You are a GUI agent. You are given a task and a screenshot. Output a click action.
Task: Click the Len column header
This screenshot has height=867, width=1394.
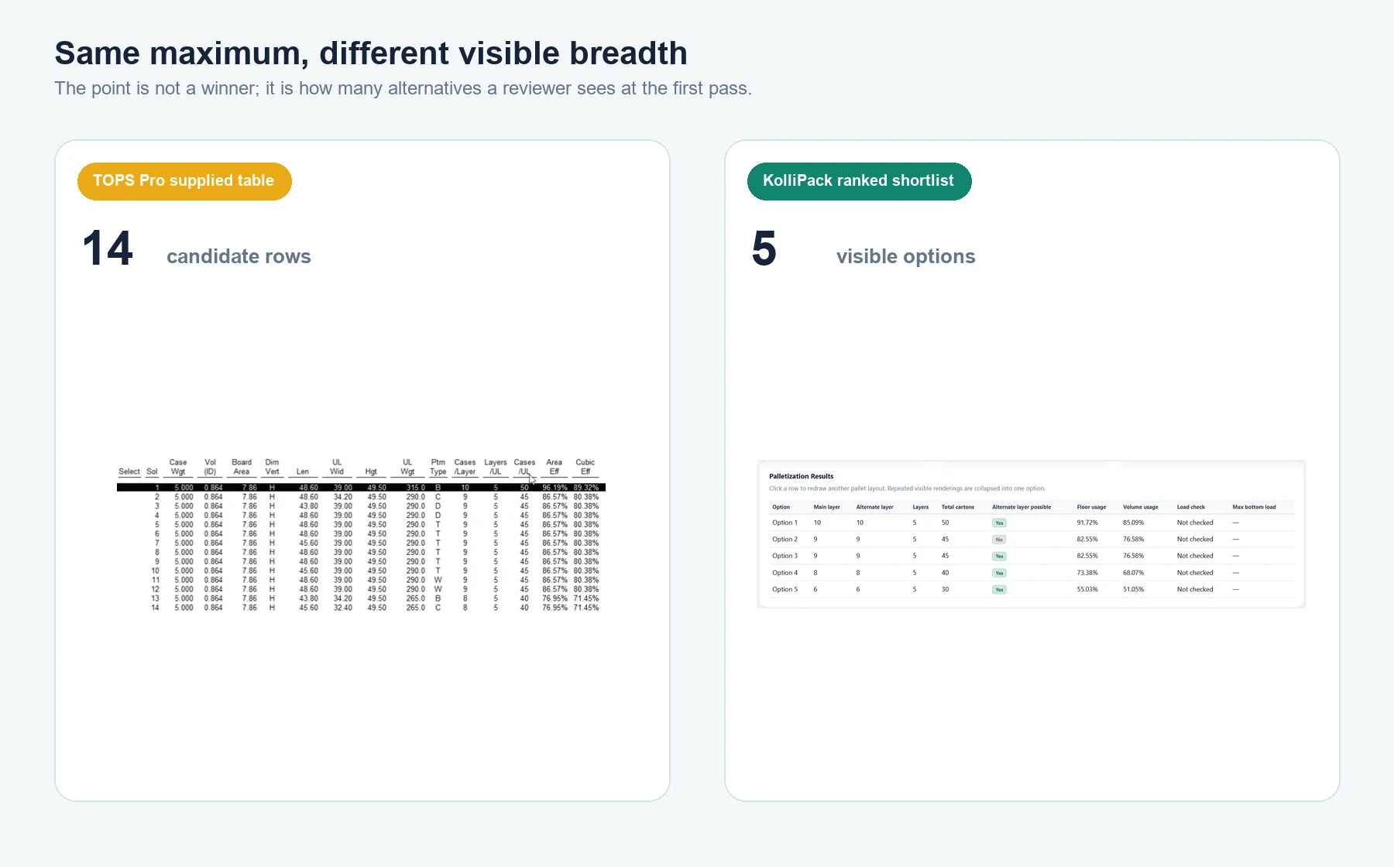pos(303,471)
